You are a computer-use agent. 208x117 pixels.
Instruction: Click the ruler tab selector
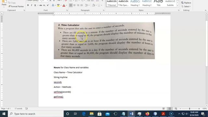(2, 14)
